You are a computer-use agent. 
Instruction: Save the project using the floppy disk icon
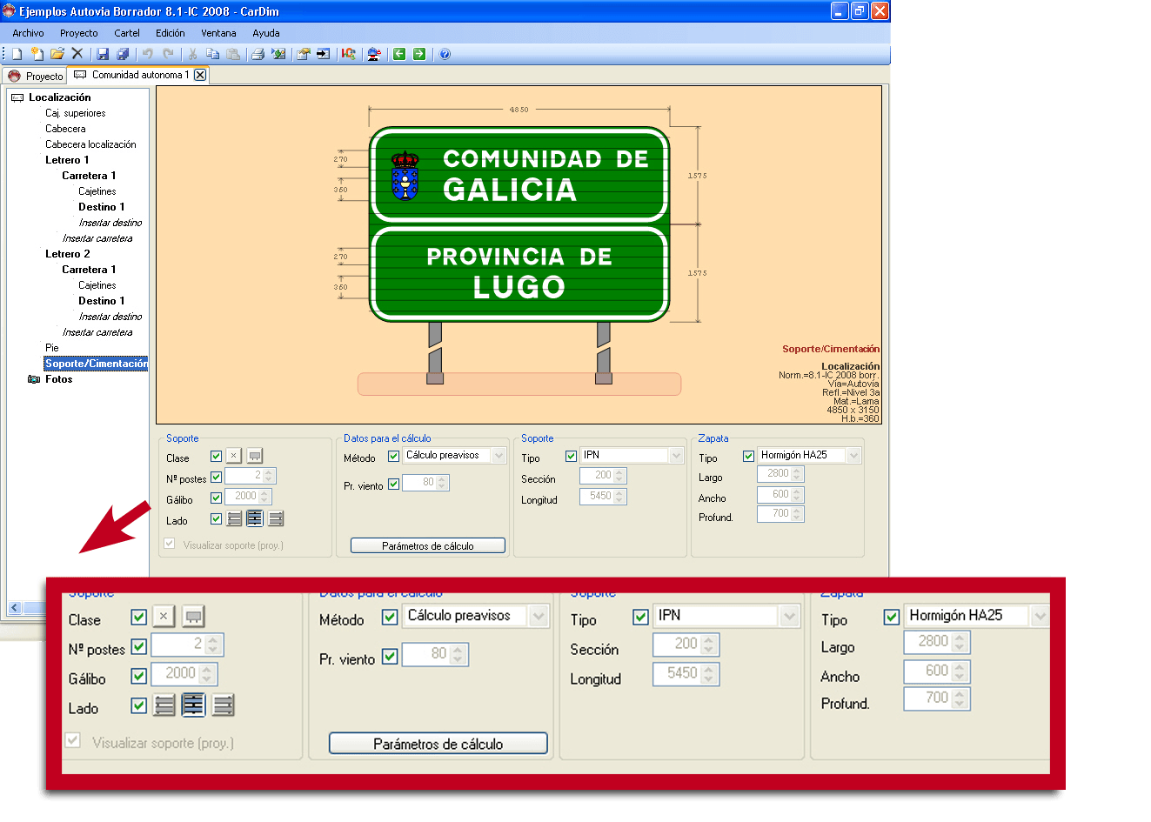[103, 54]
